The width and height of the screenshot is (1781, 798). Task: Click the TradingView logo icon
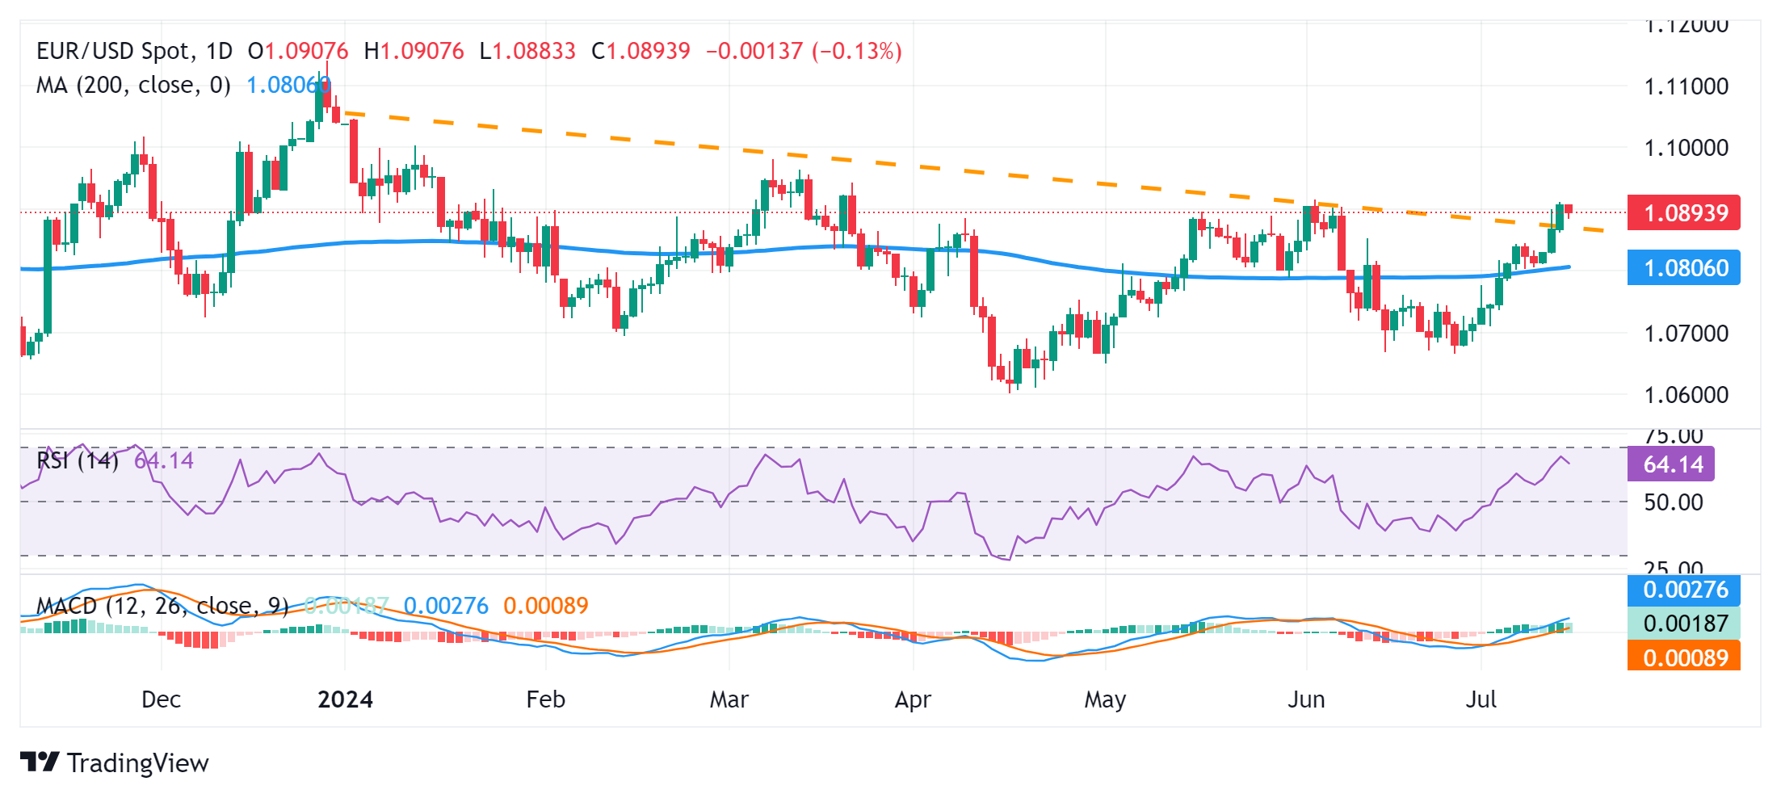click(x=40, y=762)
